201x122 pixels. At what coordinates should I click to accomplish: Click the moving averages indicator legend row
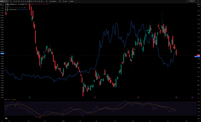click(15, 8)
